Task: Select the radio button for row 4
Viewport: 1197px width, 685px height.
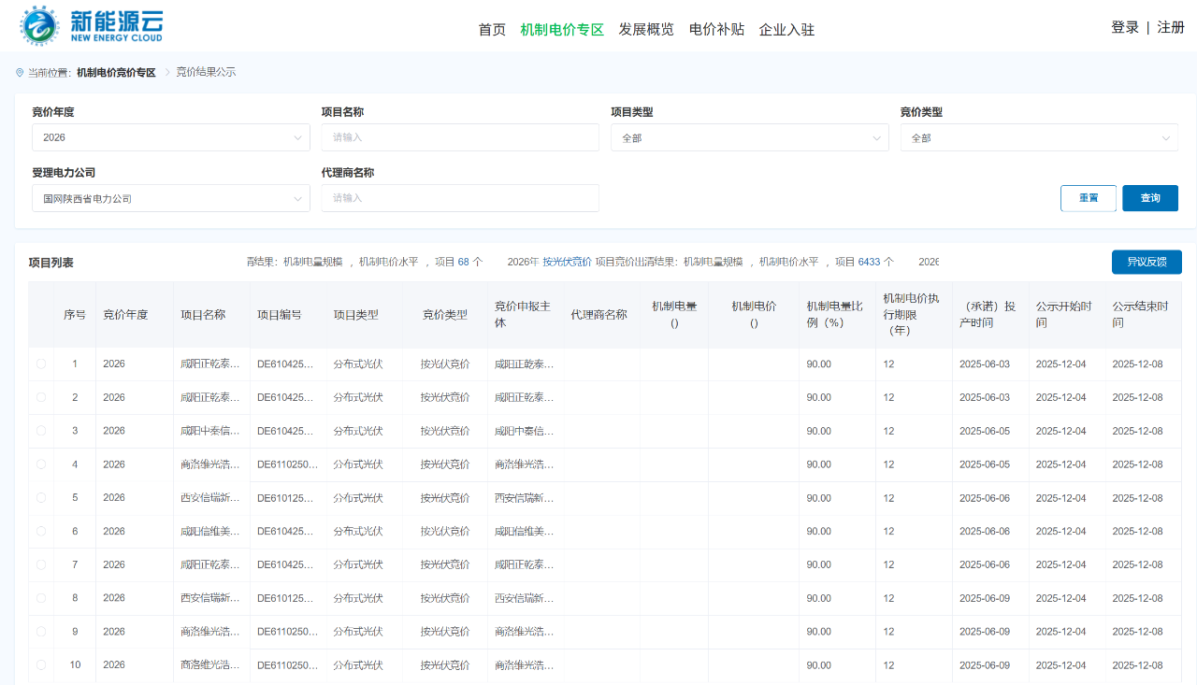Action: coord(41,464)
